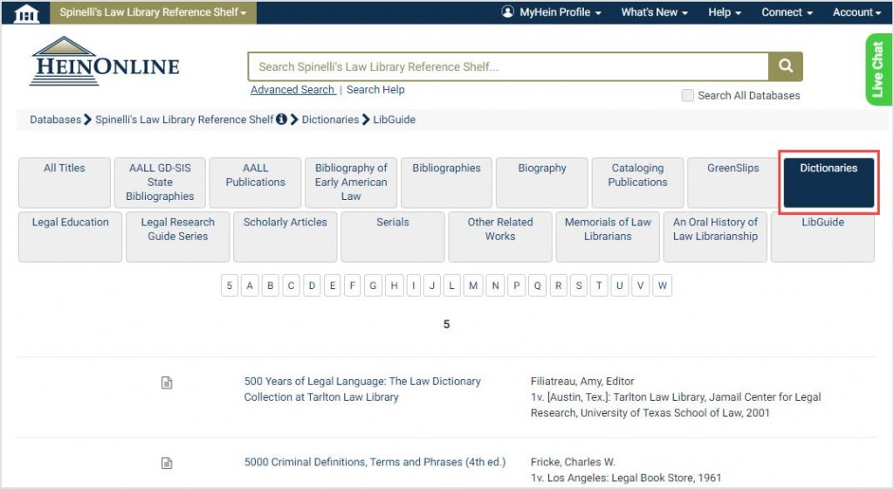Viewport: 894px width, 489px height.
Task: Jump to letter J titles
Action: point(432,286)
